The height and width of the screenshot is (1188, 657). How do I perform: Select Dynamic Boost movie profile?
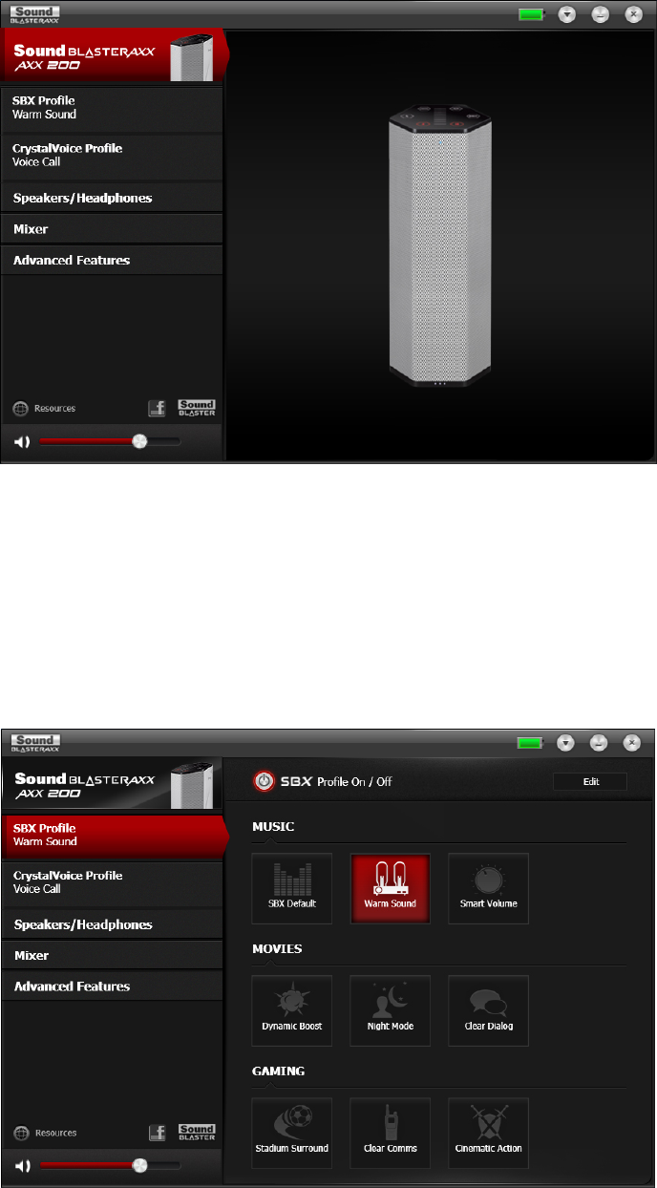(292, 1010)
